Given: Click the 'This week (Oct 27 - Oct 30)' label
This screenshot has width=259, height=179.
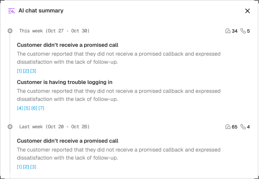Looking at the screenshot, I should pyautogui.click(x=54, y=31).
